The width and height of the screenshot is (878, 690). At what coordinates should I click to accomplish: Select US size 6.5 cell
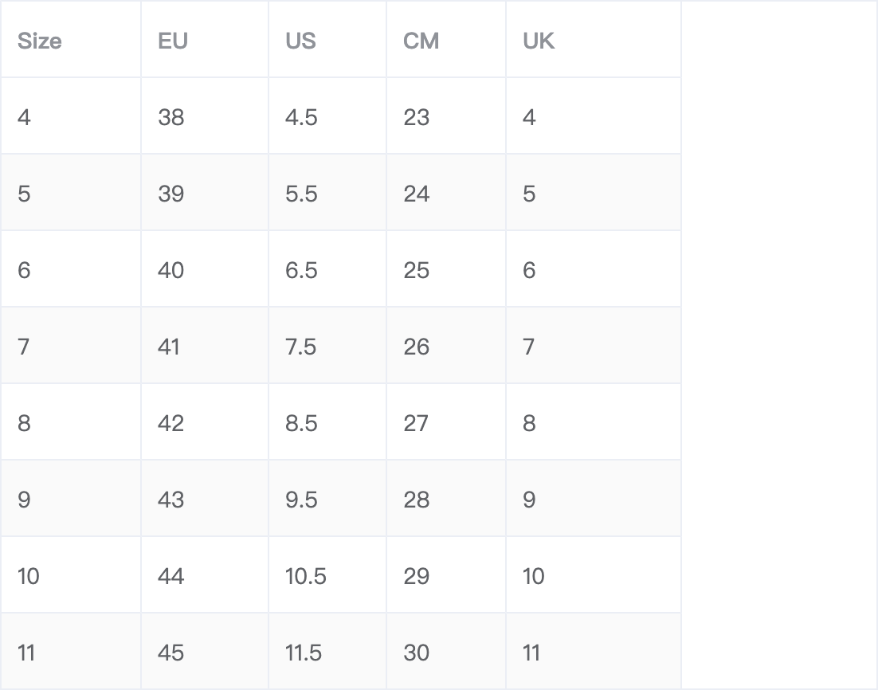click(x=327, y=269)
